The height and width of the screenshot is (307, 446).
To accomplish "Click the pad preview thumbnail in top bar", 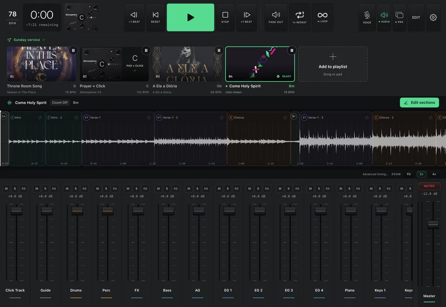I will pyautogui.click(x=82, y=17).
